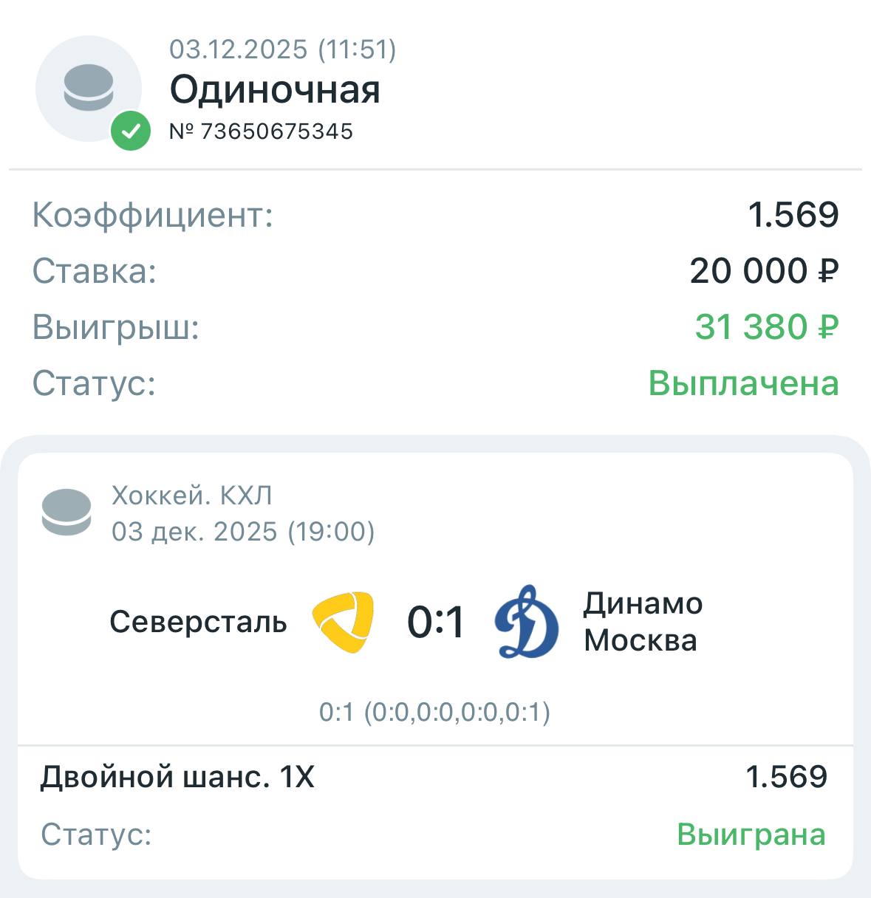
Task: Click the Выплачена status text
Action: point(743,383)
